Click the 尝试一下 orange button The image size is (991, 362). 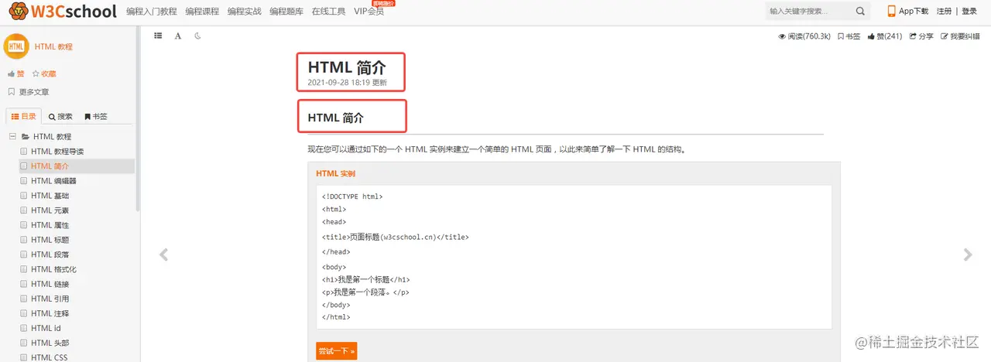[x=337, y=351]
